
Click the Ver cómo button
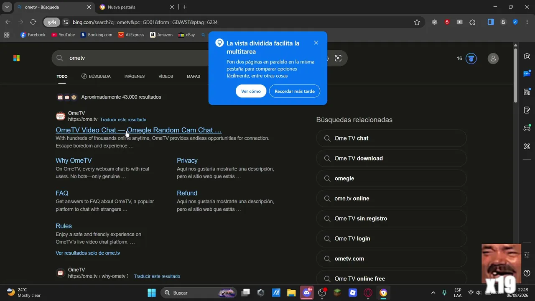(251, 91)
